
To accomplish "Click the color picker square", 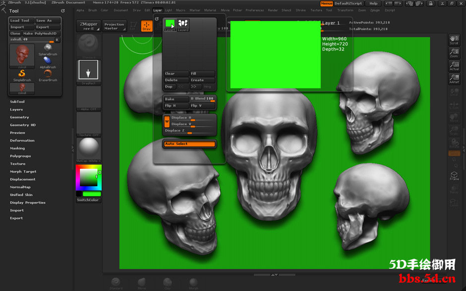I will point(89,177).
